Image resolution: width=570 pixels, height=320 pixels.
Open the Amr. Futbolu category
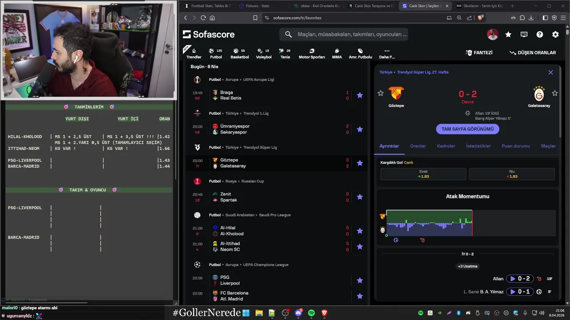360,53
